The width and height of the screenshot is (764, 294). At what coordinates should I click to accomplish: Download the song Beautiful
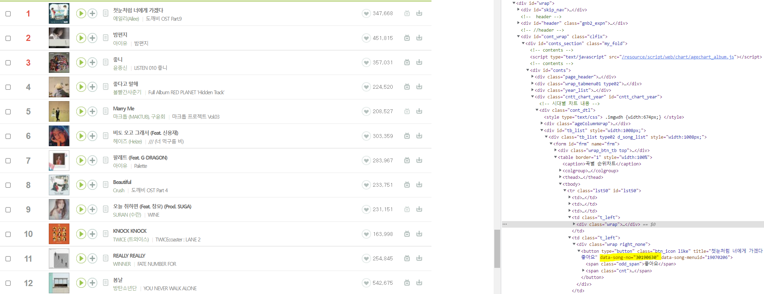pyautogui.click(x=419, y=185)
